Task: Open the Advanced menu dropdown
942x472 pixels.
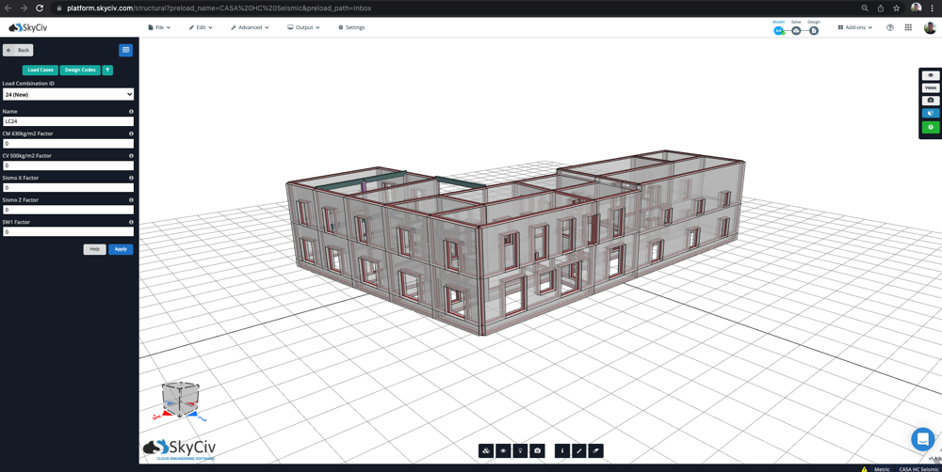Action: click(250, 27)
